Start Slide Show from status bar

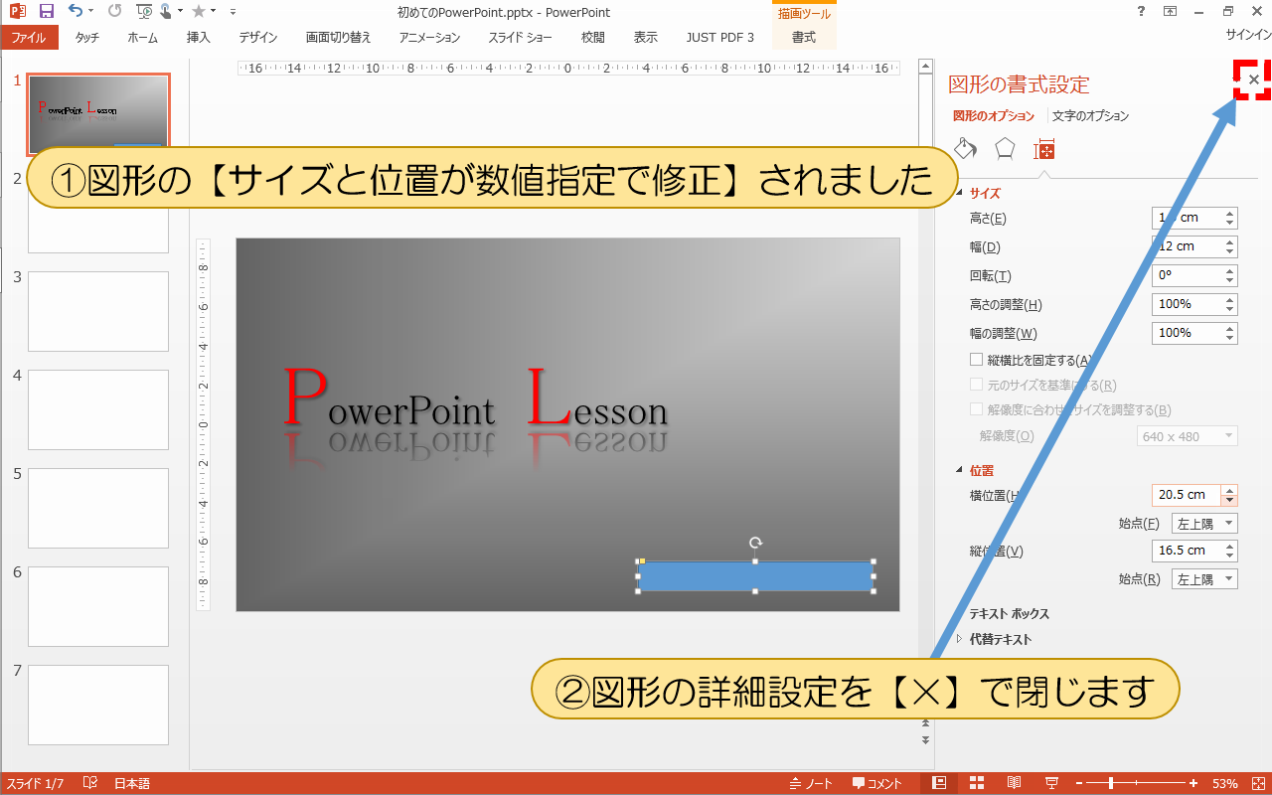click(x=1051, y=783)
